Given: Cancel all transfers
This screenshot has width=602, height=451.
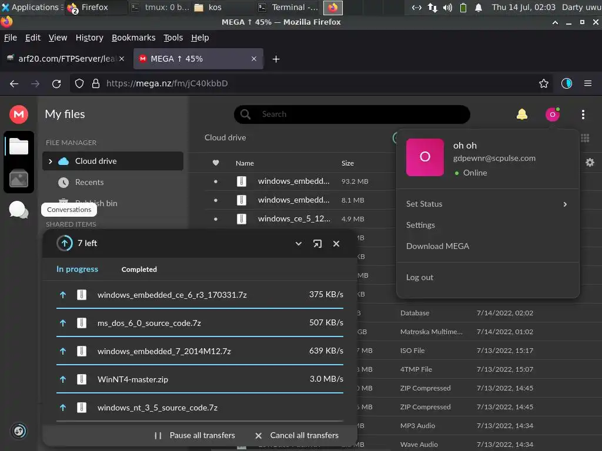Looking at the screenshot, I should [x=297, y=436].
